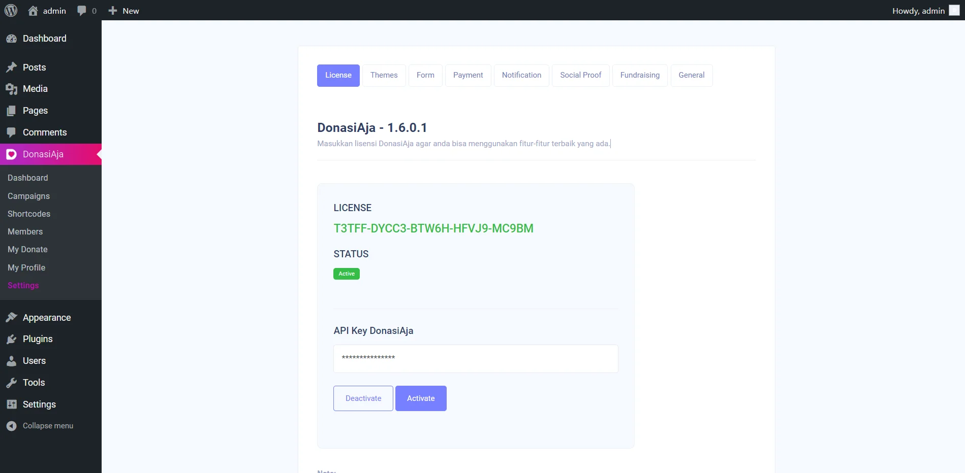Image resolution: width=965 pixels, height=473 pixels.
Task: Click the STATUS label
Action: click(x=351, y=254)
